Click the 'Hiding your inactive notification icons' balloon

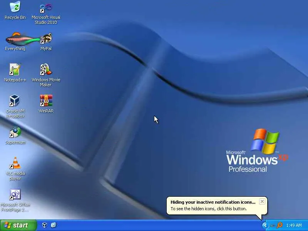click(x=217, y=206)
